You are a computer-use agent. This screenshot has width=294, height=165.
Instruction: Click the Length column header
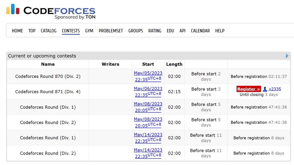pyautogui.click(x=174, y=64)
